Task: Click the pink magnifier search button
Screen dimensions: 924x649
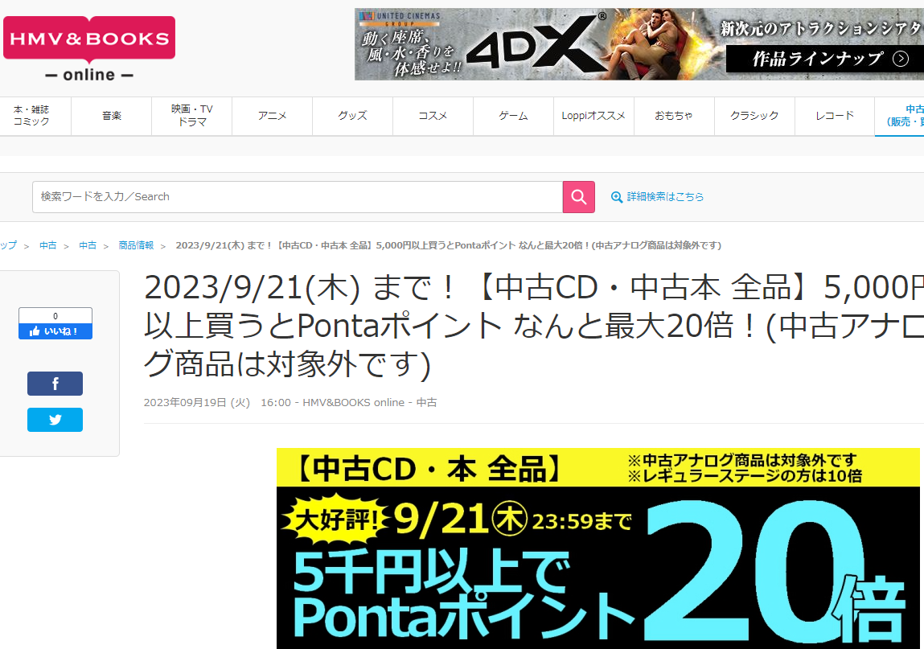Action: point(579,197)
